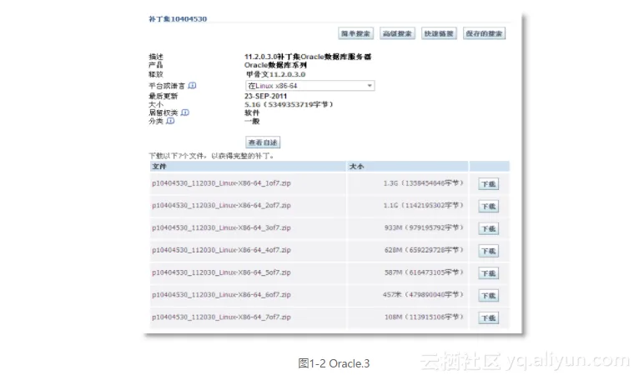This screenshot has height=380, width=639.
Task: Click the 保存的搜索 button
Action: click(484, 33)
